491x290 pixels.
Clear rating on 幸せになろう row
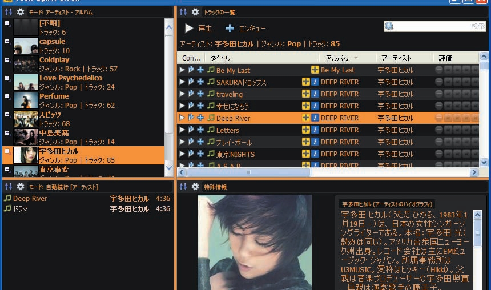click(439, 106)
